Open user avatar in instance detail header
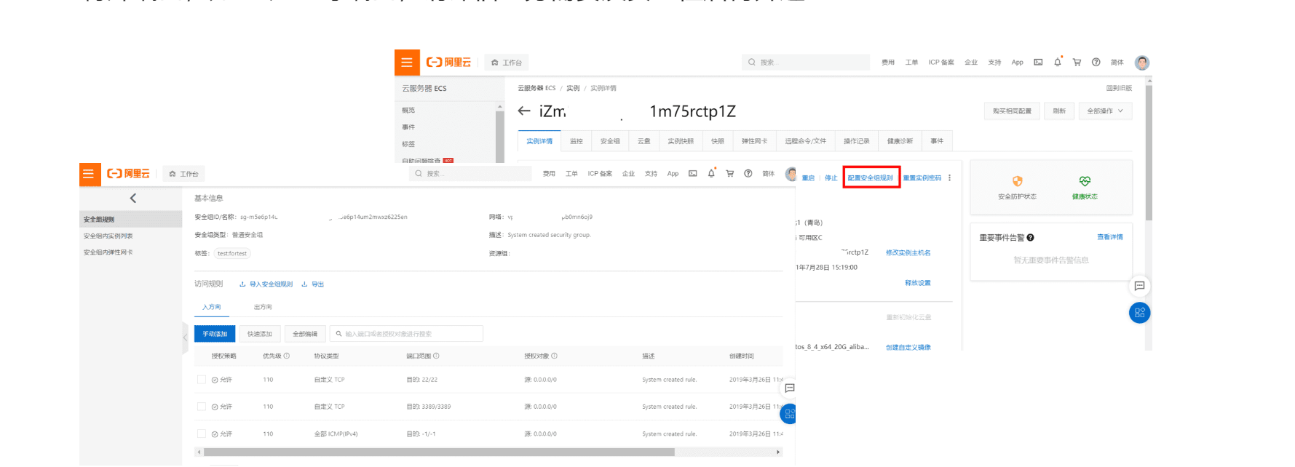The image size is (1295, 467). tap(1142, 63)
